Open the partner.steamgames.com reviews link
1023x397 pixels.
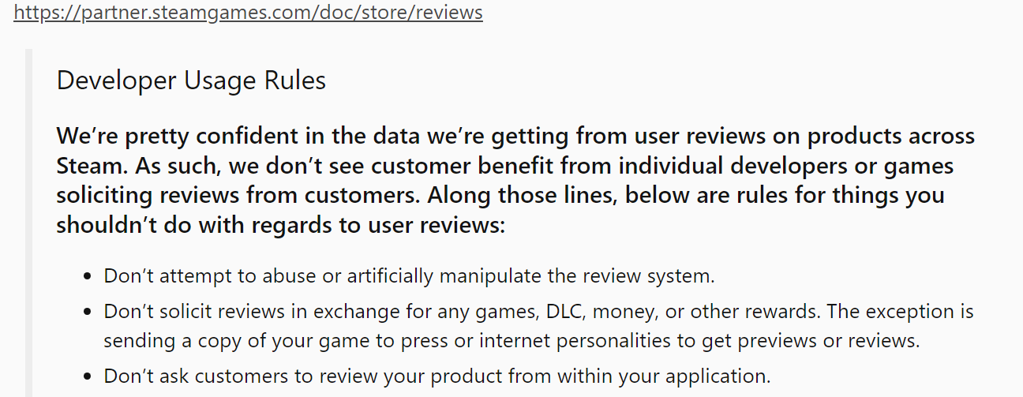click(248, 13)
